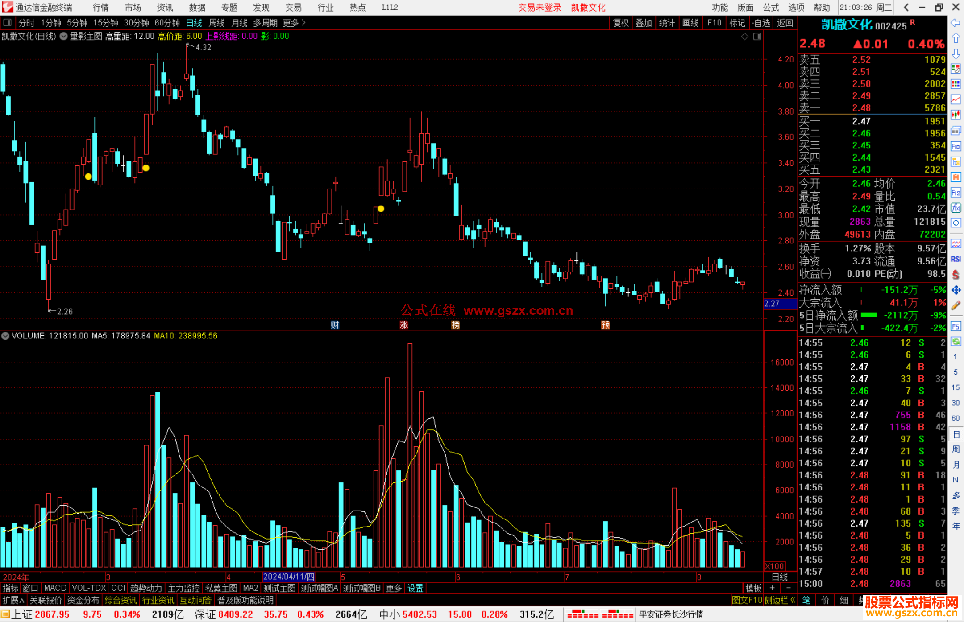This screenshot has height=622, width=964.
Task: Toggle the VOLUME indicator round button
Action: click(5, 336)
